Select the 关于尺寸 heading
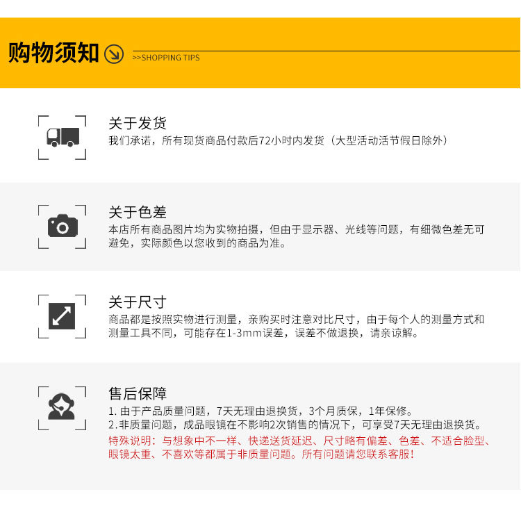Screen dimensions: 521x508 point(138,302)
